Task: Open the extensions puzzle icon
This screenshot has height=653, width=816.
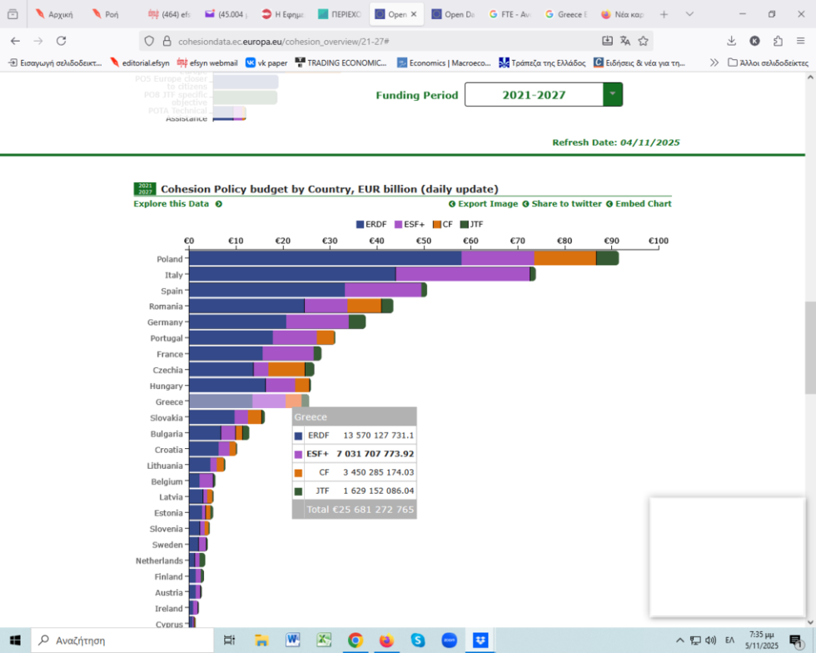Action: coord(778,41)
